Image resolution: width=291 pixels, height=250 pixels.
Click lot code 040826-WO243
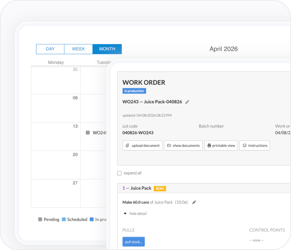138,133
